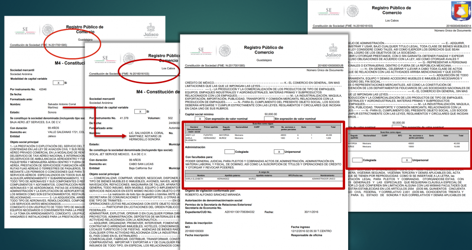
Task: Toggle the Unipersonal checkbox in the right document
Action: (407, 160)
